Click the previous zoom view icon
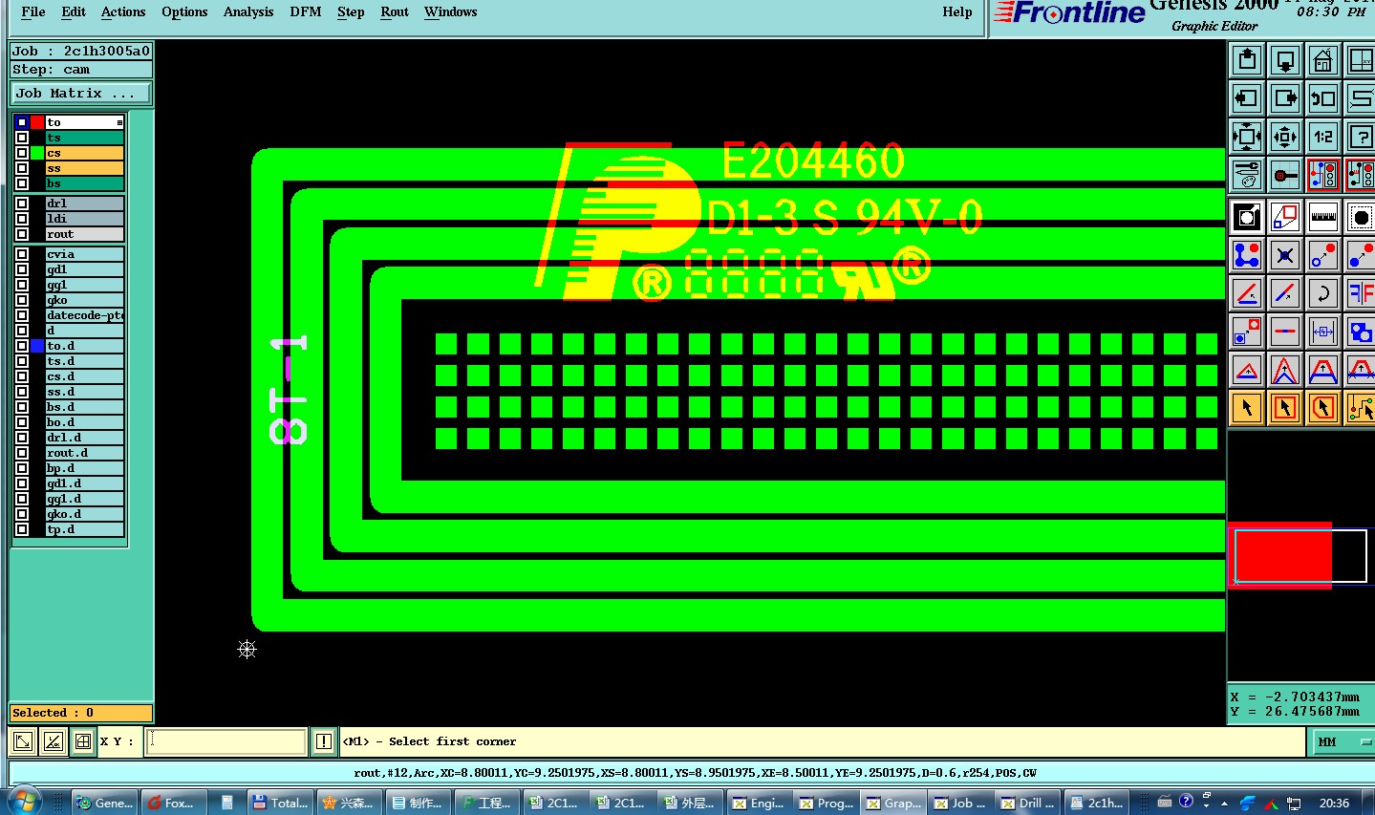This screenshot has width=1375, height=815. [1323, 98]
